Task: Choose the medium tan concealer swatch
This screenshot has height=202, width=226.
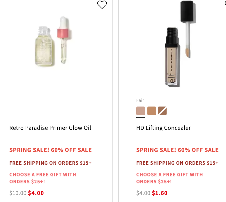Action: coord(152,111)
